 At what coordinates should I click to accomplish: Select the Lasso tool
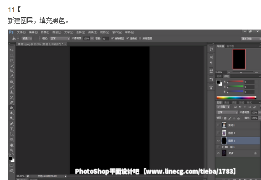coord(11,60)
